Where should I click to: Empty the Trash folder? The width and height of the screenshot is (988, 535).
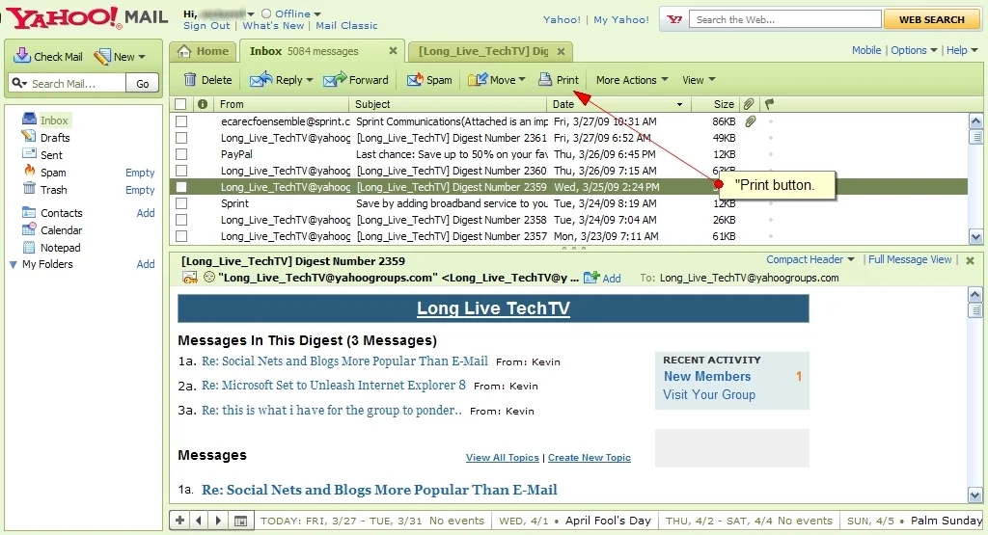pos(140,190)
